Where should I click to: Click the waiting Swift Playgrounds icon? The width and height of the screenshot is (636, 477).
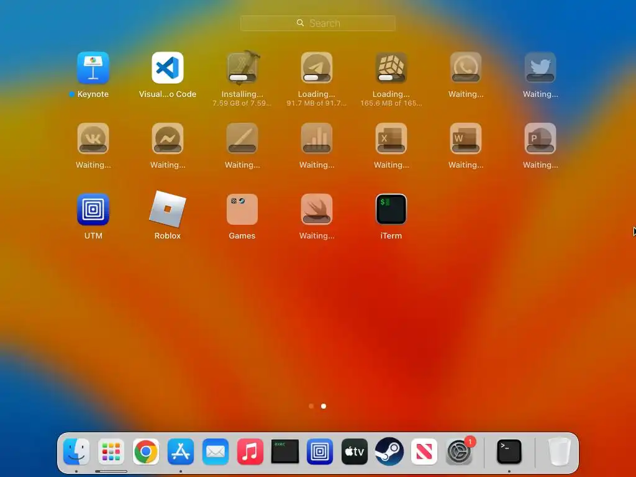[317, 209]
